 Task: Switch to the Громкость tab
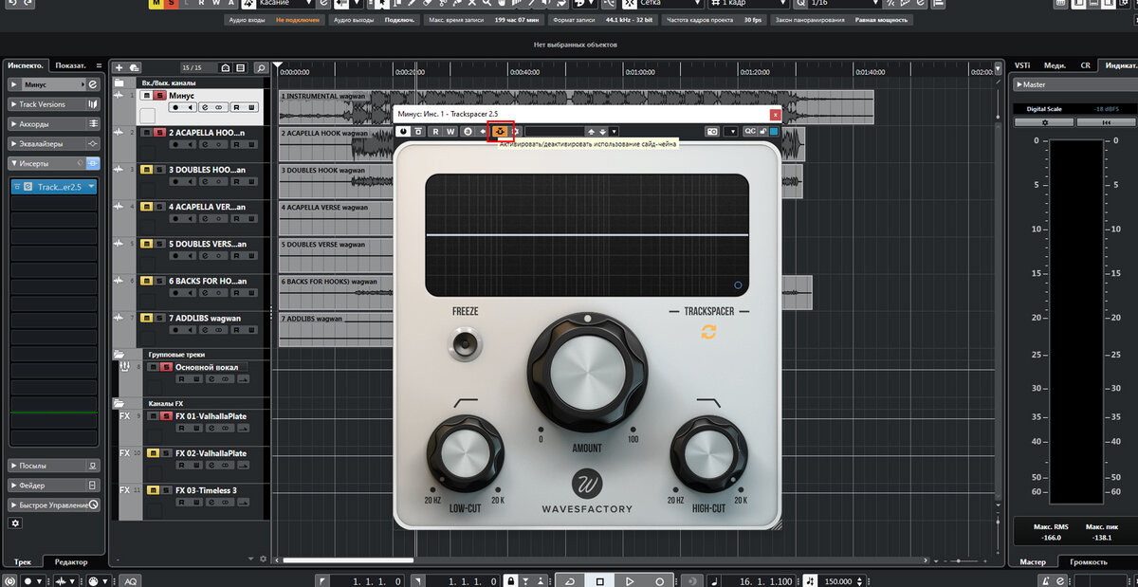point(1089,562)
